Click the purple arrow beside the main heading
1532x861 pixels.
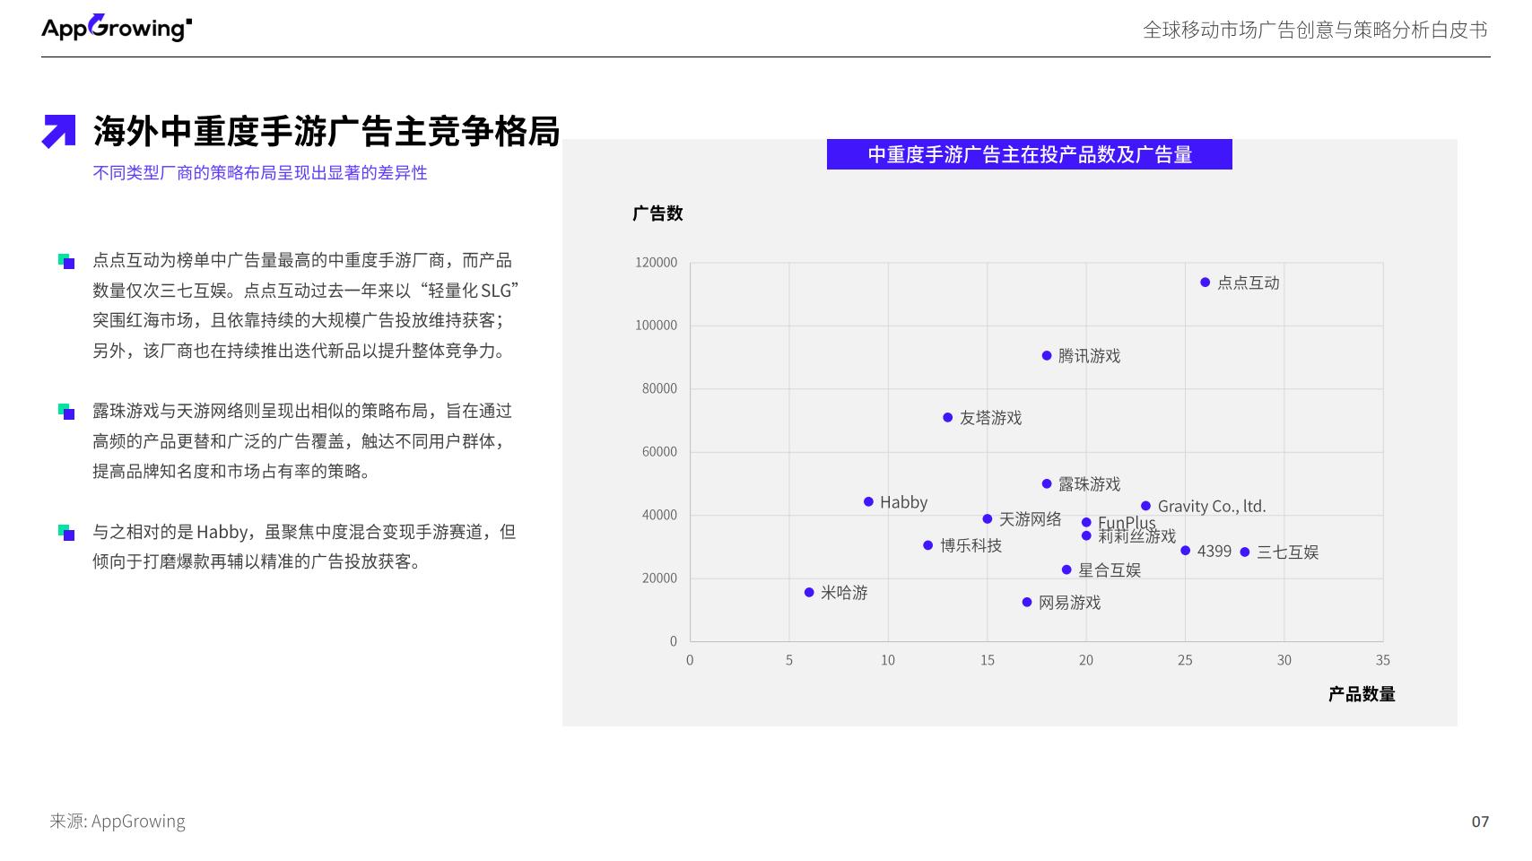[59, 131]
